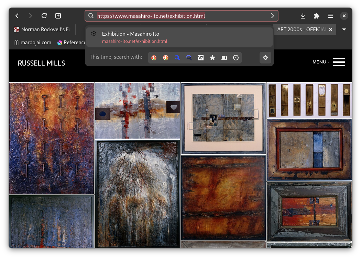Screen dimensions: 361x258
Task: Close the ART 2000s tab
Action: pos(331,30)
